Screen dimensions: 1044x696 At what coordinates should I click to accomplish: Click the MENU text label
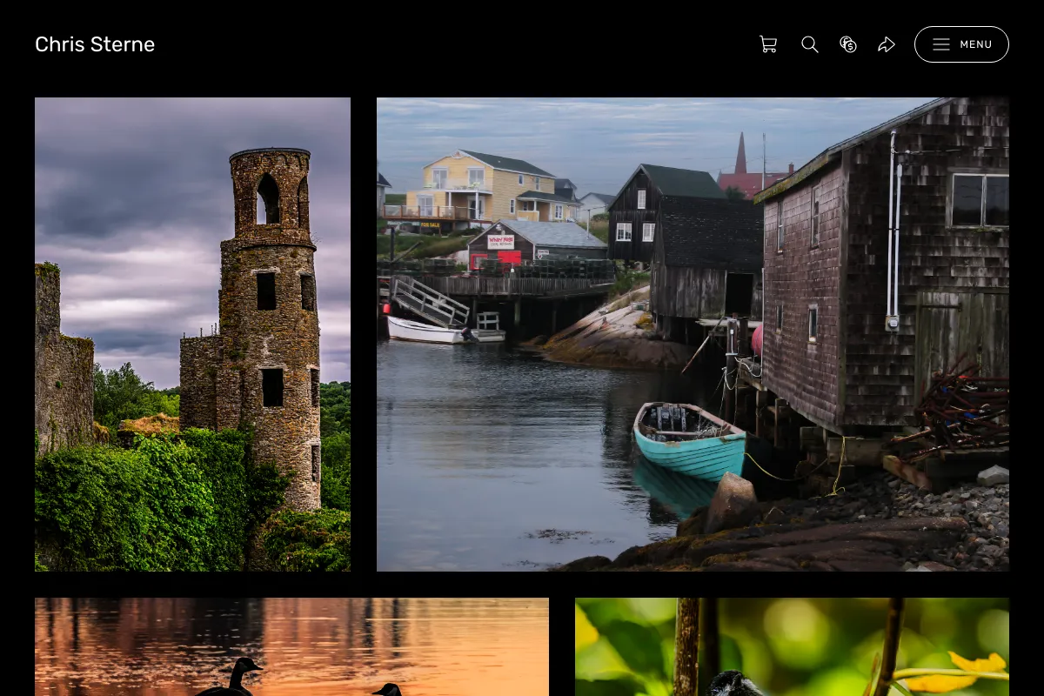click(976, 44)
